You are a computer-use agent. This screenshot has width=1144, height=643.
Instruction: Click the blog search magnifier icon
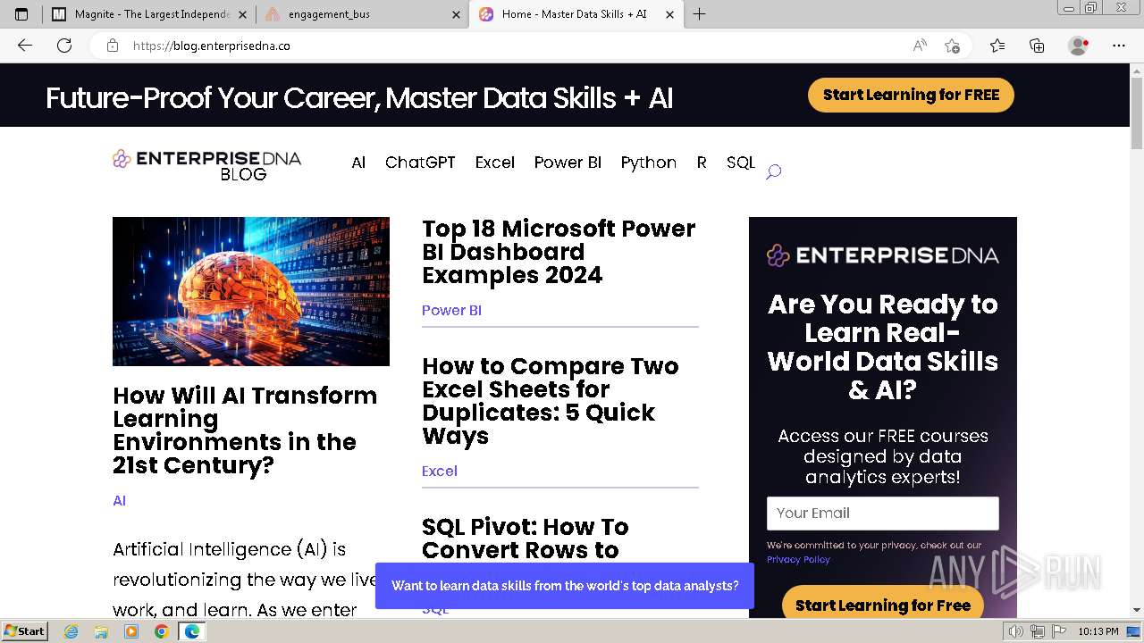[x=774, y=171]
